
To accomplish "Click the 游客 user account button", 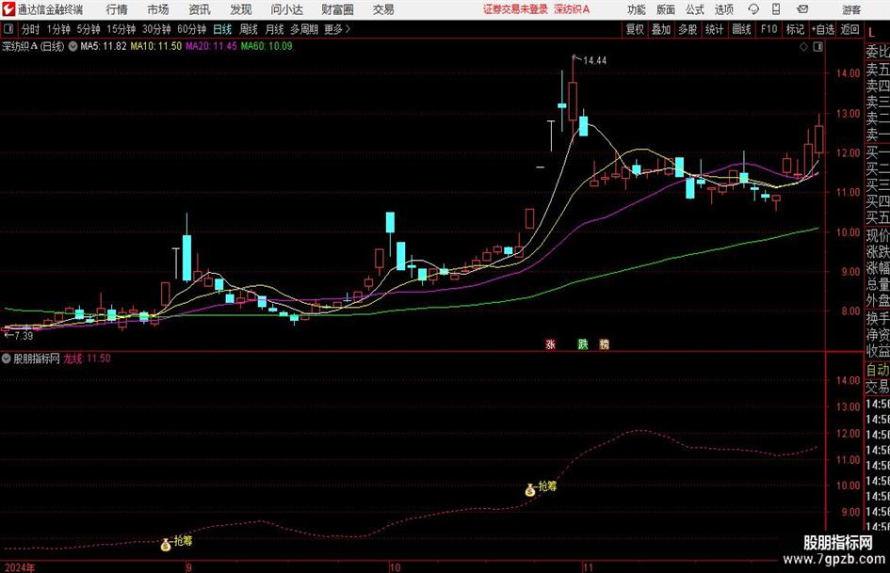I will [851, 9].
